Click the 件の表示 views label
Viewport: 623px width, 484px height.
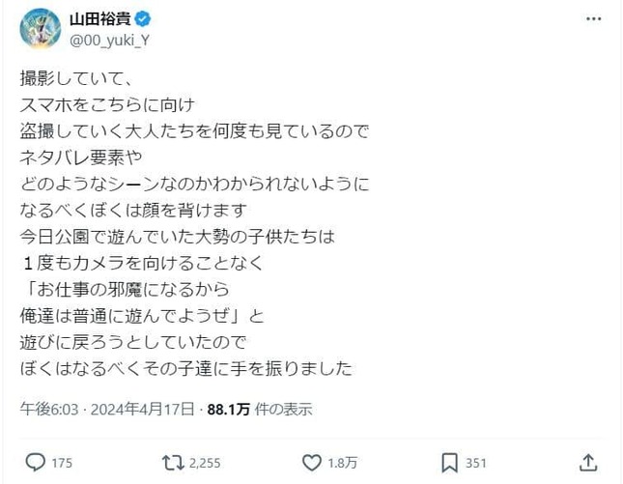click(285, 409)
